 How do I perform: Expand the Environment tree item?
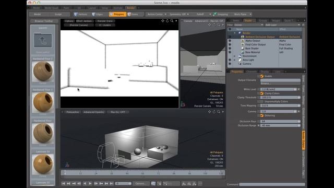(235, 56)
